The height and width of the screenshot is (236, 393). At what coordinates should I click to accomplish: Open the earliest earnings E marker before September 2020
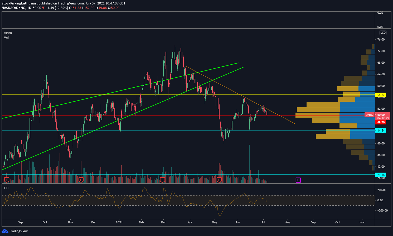[x=7, y=180]
